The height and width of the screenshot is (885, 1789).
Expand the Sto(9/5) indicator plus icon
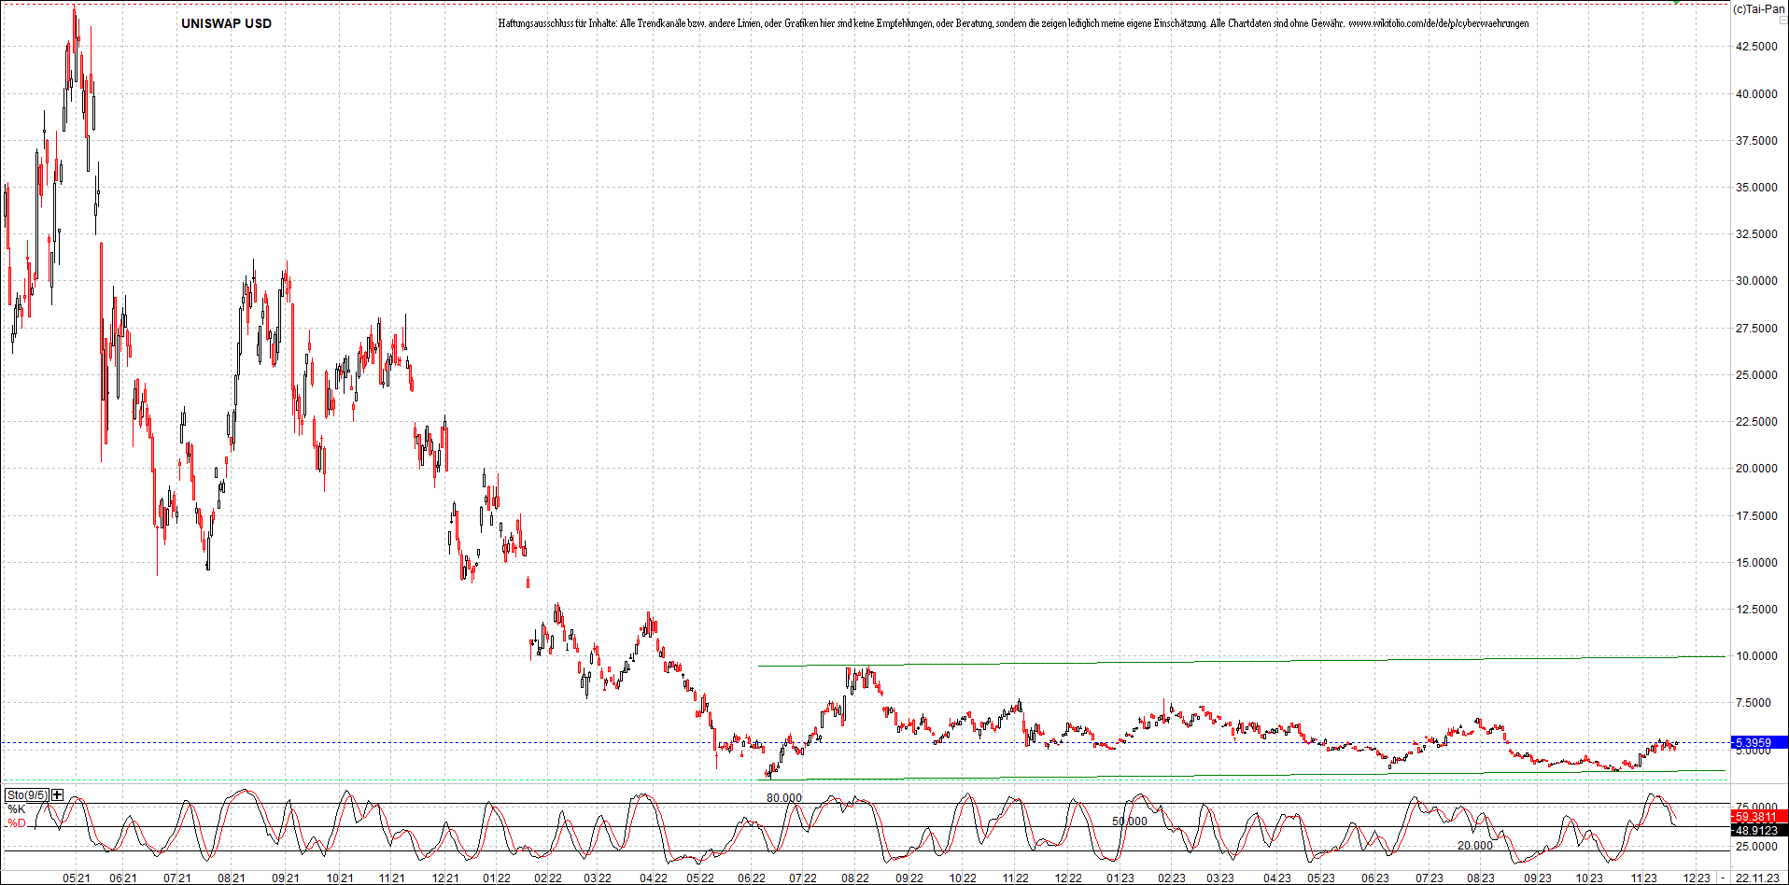coord(58,794)
